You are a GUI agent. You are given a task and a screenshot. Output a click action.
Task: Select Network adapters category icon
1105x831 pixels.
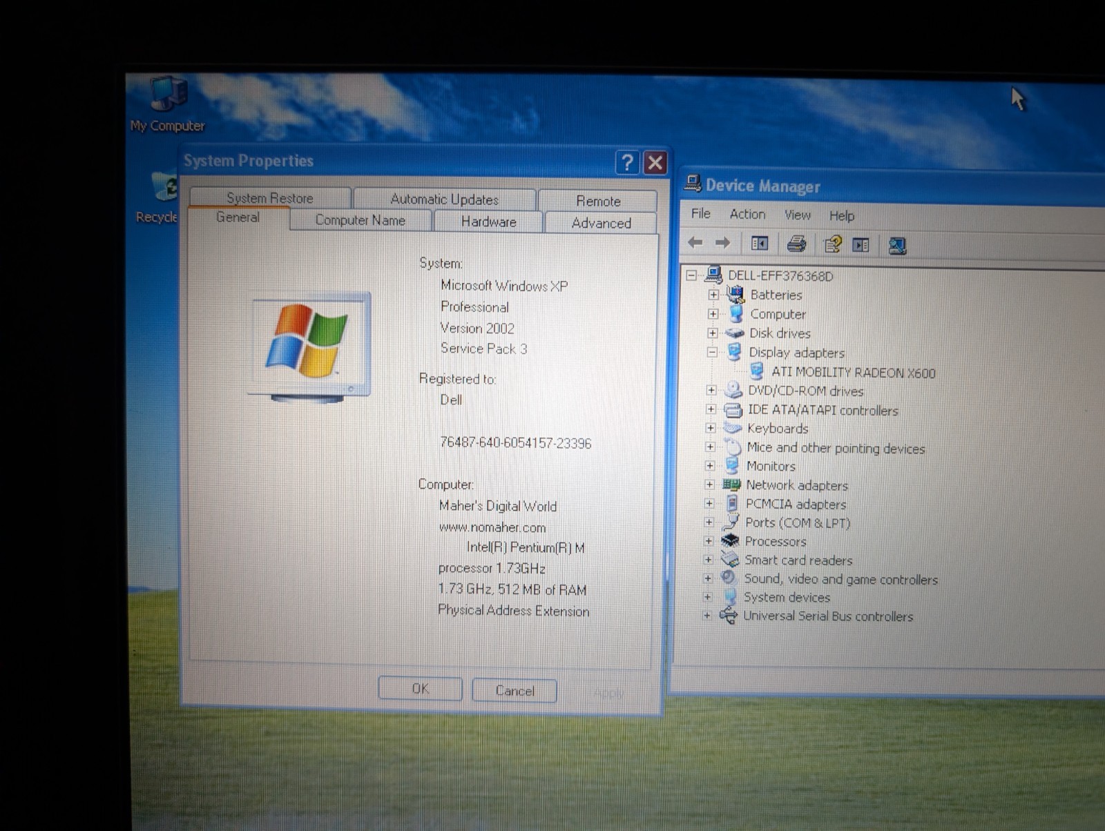[x=731, y=485]
